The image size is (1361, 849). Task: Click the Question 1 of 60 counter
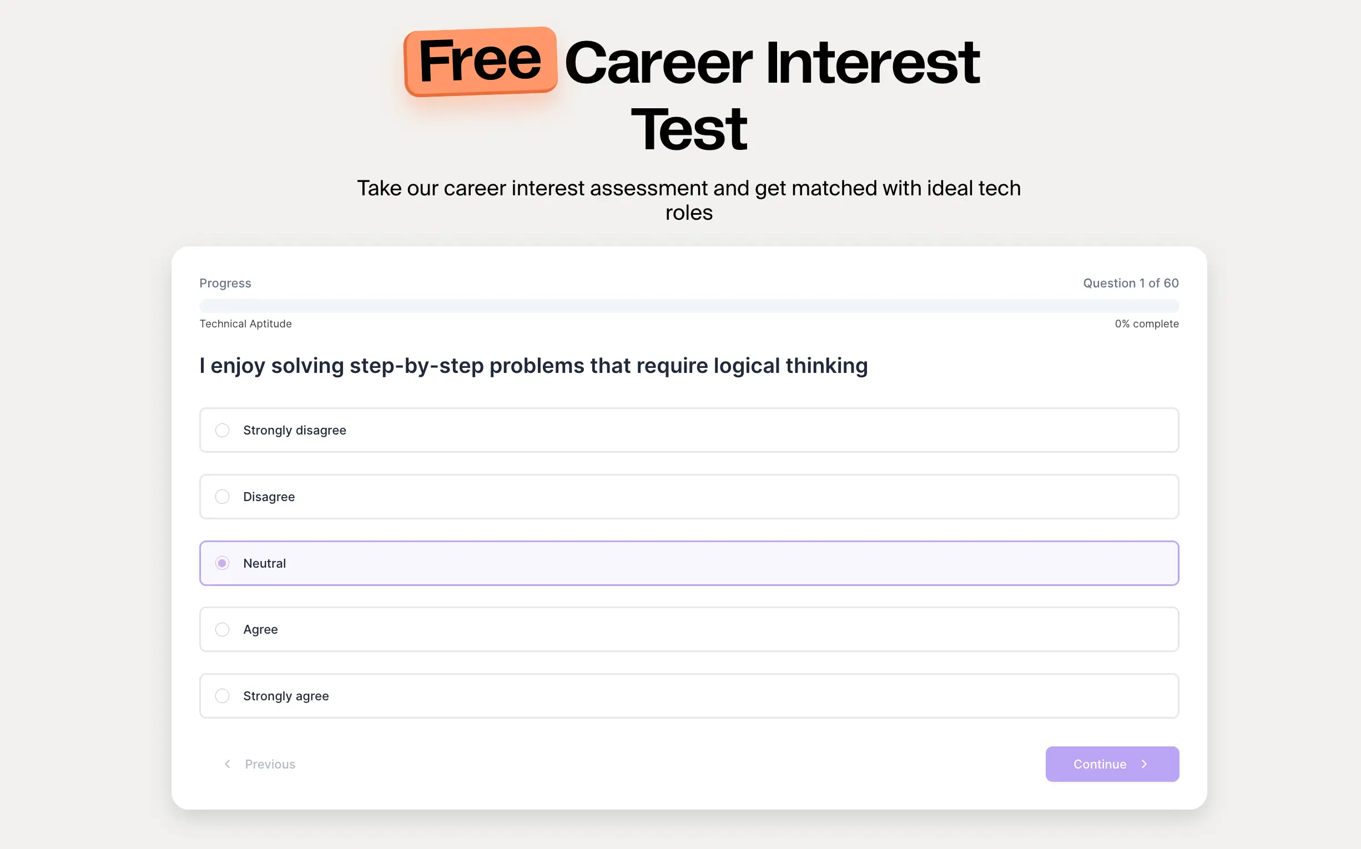click(1130, 283)
